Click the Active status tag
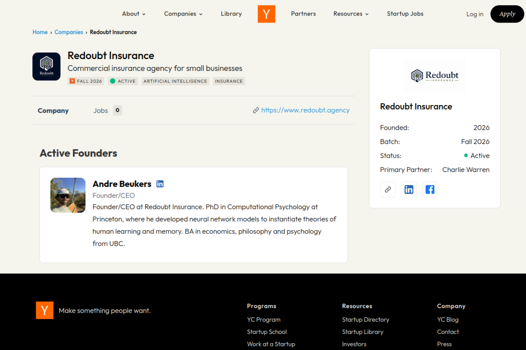This screenshot has height=350, width=526. click(123, 81)
